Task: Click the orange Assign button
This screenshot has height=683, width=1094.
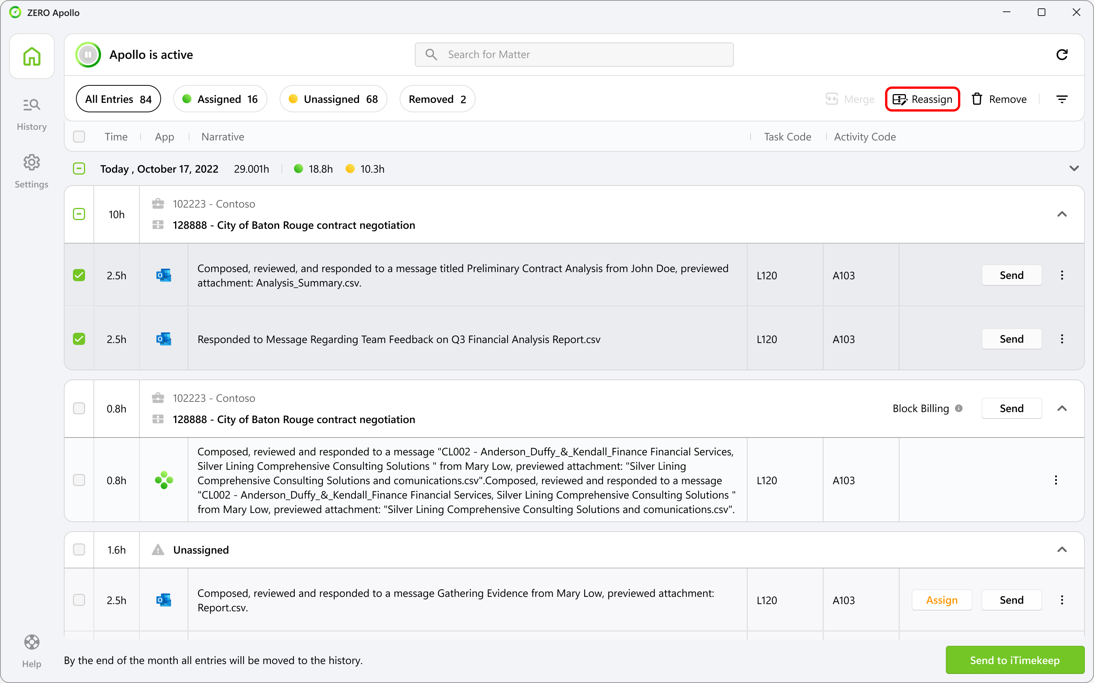Action: coord(942,600)
